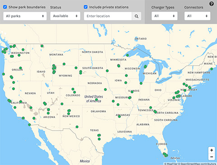Click the Enter location search field
This screenshot has height=165, width=217.
[x=108, y=16]
